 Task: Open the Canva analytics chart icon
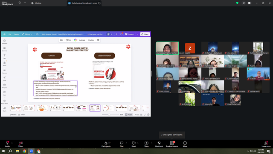(x=116, y=34)
